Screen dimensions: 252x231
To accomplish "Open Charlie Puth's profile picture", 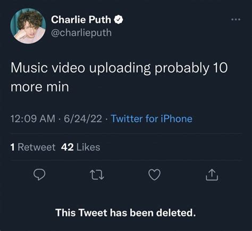I will (28, 26).
